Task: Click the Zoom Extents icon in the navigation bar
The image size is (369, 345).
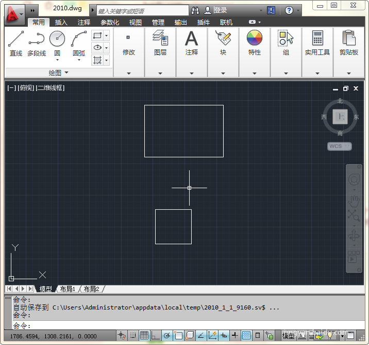Action: pyautogui.click(x=354, y=215)
